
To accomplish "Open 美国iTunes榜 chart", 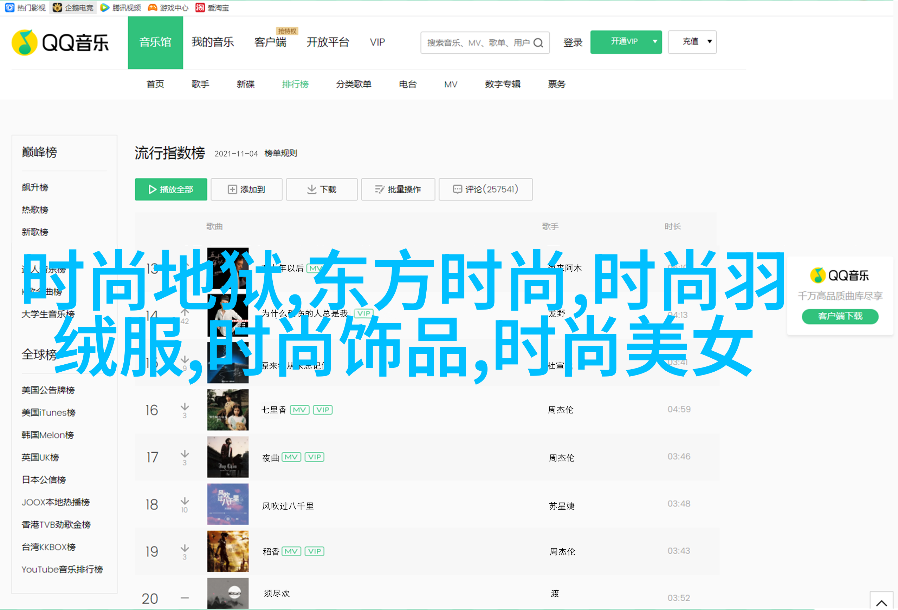I will pyautogui.click(x=48, y=413).
